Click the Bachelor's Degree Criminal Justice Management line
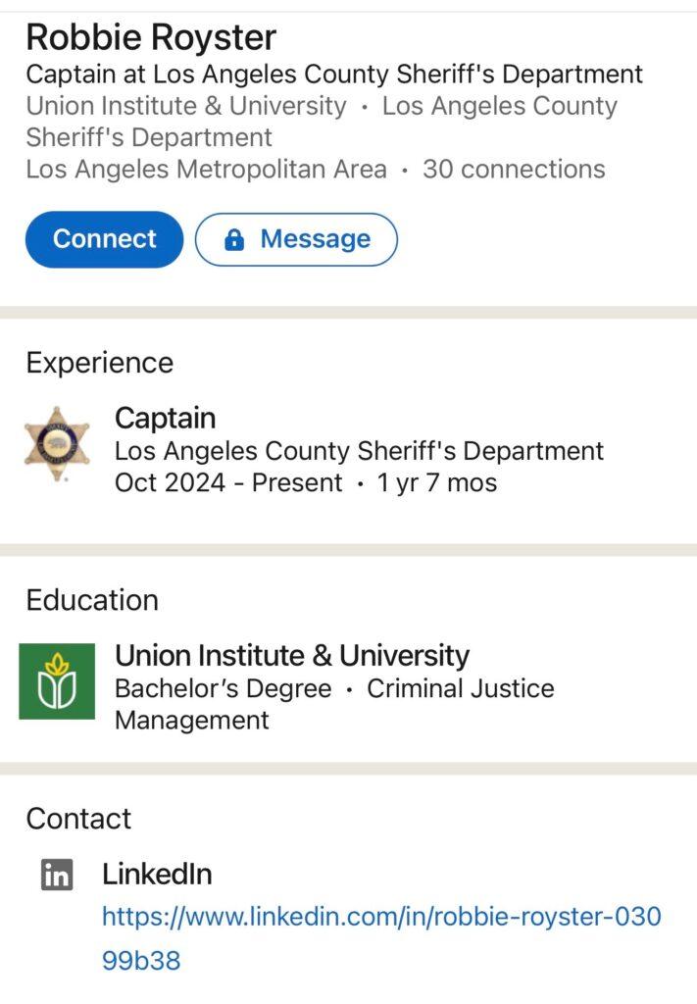The height and width of the screenshot is (1004, 697). [x=333, y=689]
